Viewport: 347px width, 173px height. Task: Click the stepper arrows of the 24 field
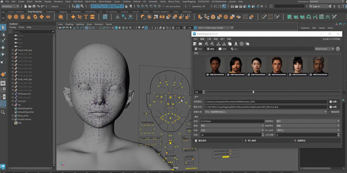click(x=263, y=135)
